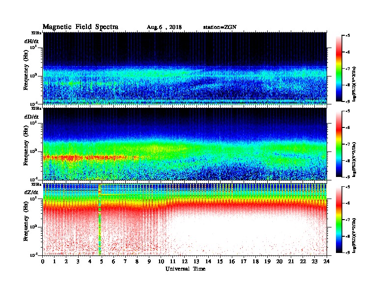Click the '-8' label on dD/dt color scale
Viewport: 389px width, 300px height.
pyautogui.click(x=348, y=161)
